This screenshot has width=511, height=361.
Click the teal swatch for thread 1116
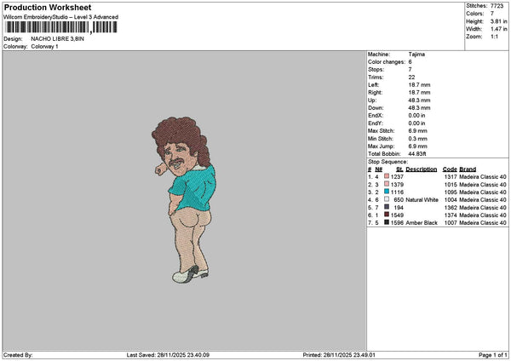[387, 192]
